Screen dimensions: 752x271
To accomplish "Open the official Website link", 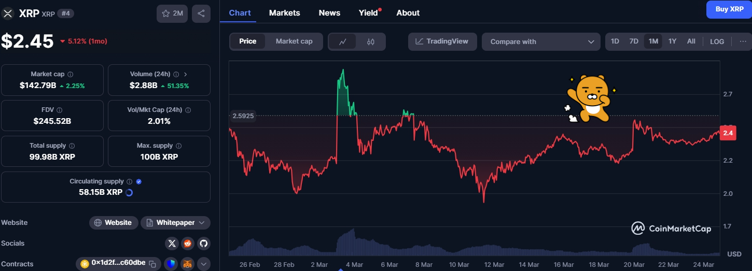I will pyautogui.click(x=114, y=223).
